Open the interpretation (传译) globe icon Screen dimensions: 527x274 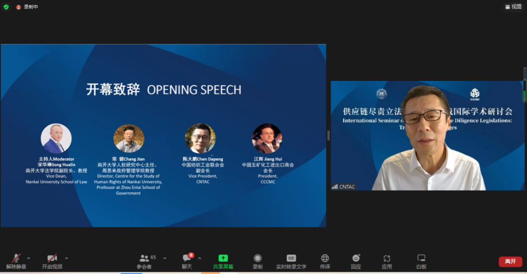pos(325,258)
